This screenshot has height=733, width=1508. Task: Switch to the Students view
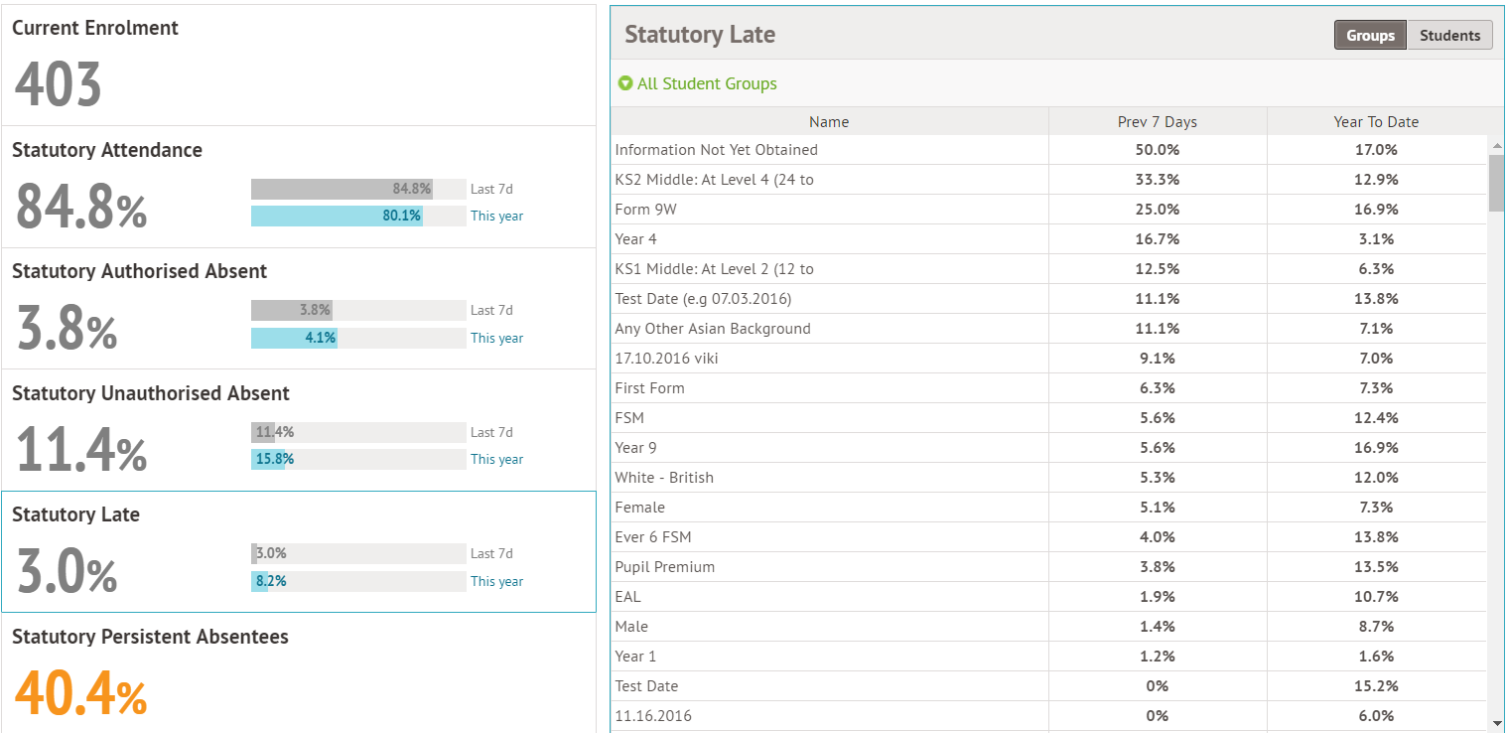(1449, 35)
